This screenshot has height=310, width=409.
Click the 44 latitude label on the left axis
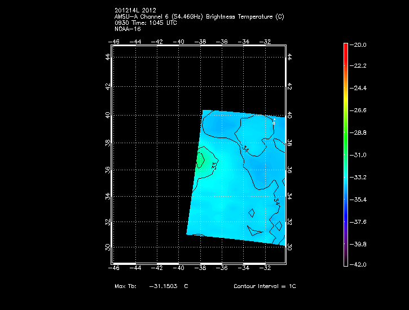click(107, 57)
